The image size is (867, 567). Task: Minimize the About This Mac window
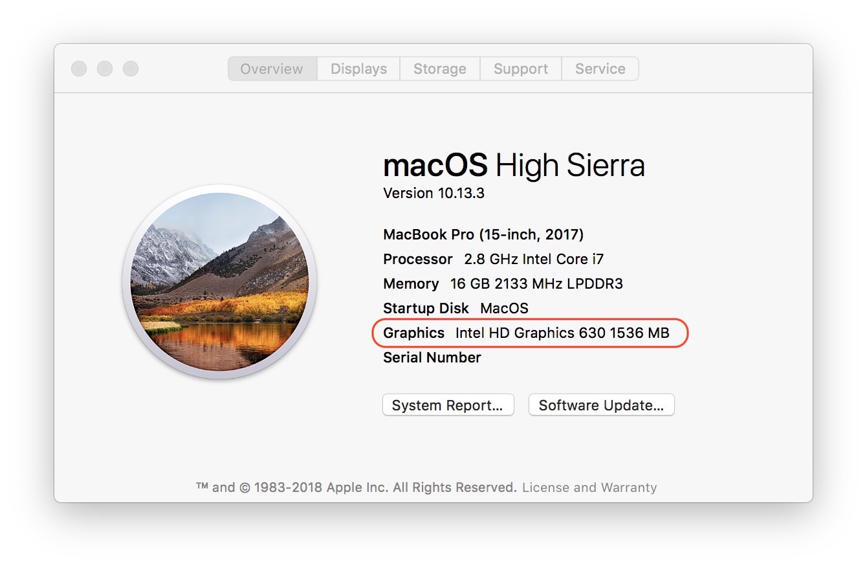tap(104, 68)
